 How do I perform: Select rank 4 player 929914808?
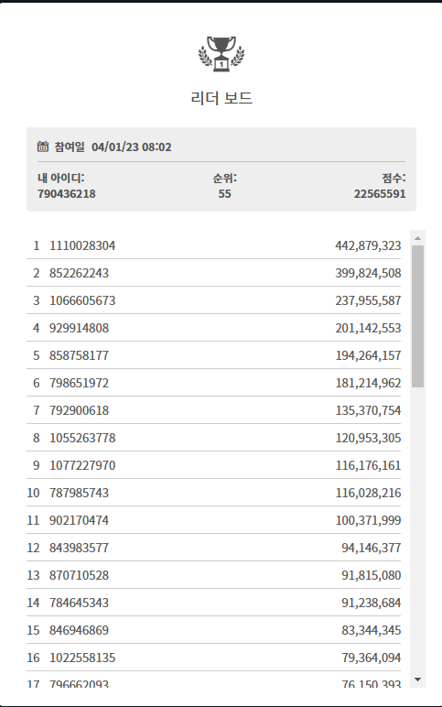[80, 328]
